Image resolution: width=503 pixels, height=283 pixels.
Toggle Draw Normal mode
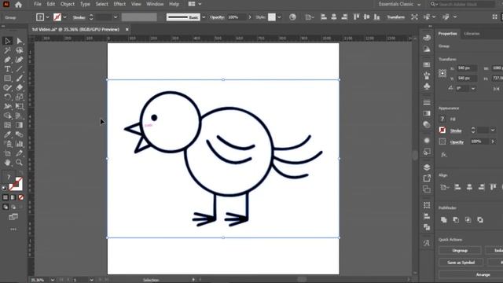pos(6,208)
